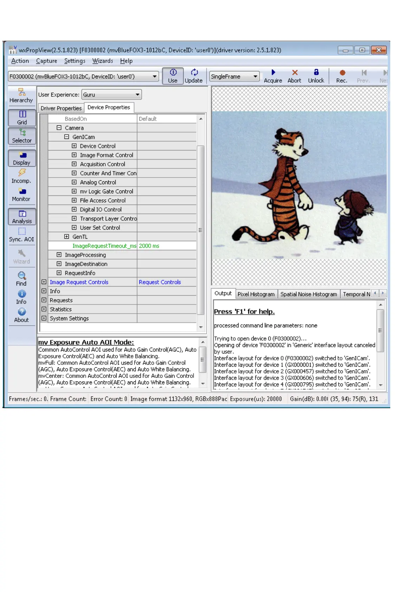The image size is (418, 592).
Task: Collapse the Camera tree node
Action: click(59, 128)
